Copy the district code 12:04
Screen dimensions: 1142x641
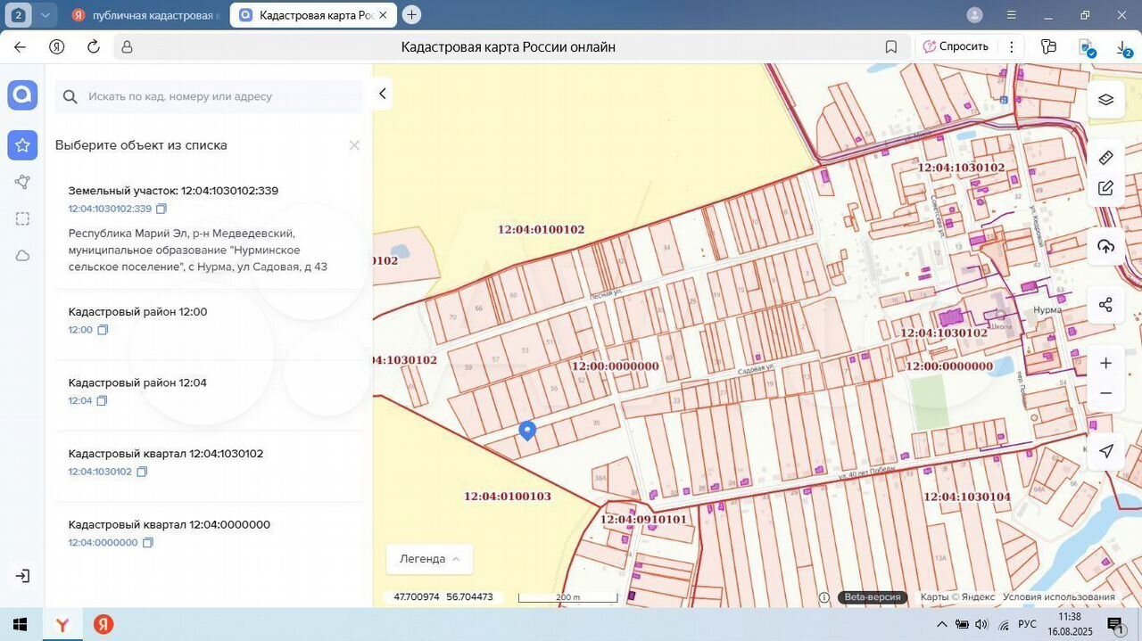point(102,401)
